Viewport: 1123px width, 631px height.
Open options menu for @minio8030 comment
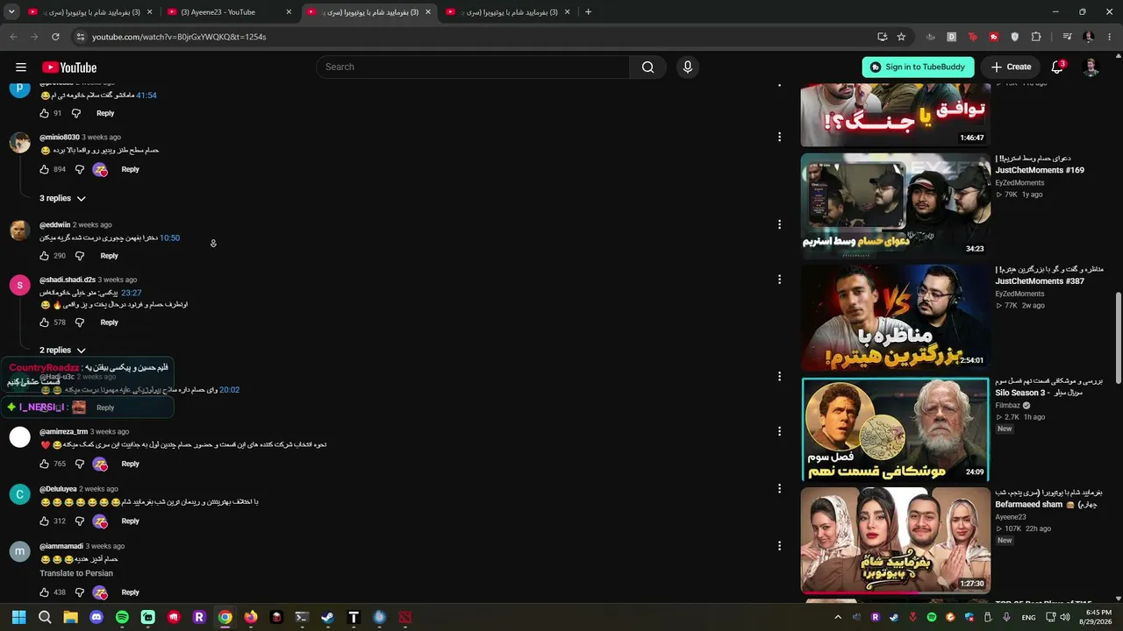click(x=779, y=137)
